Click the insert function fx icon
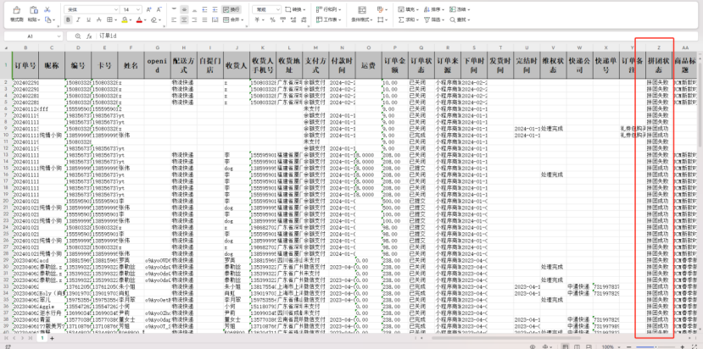703x349 pixels. click(x=89, y=36)
